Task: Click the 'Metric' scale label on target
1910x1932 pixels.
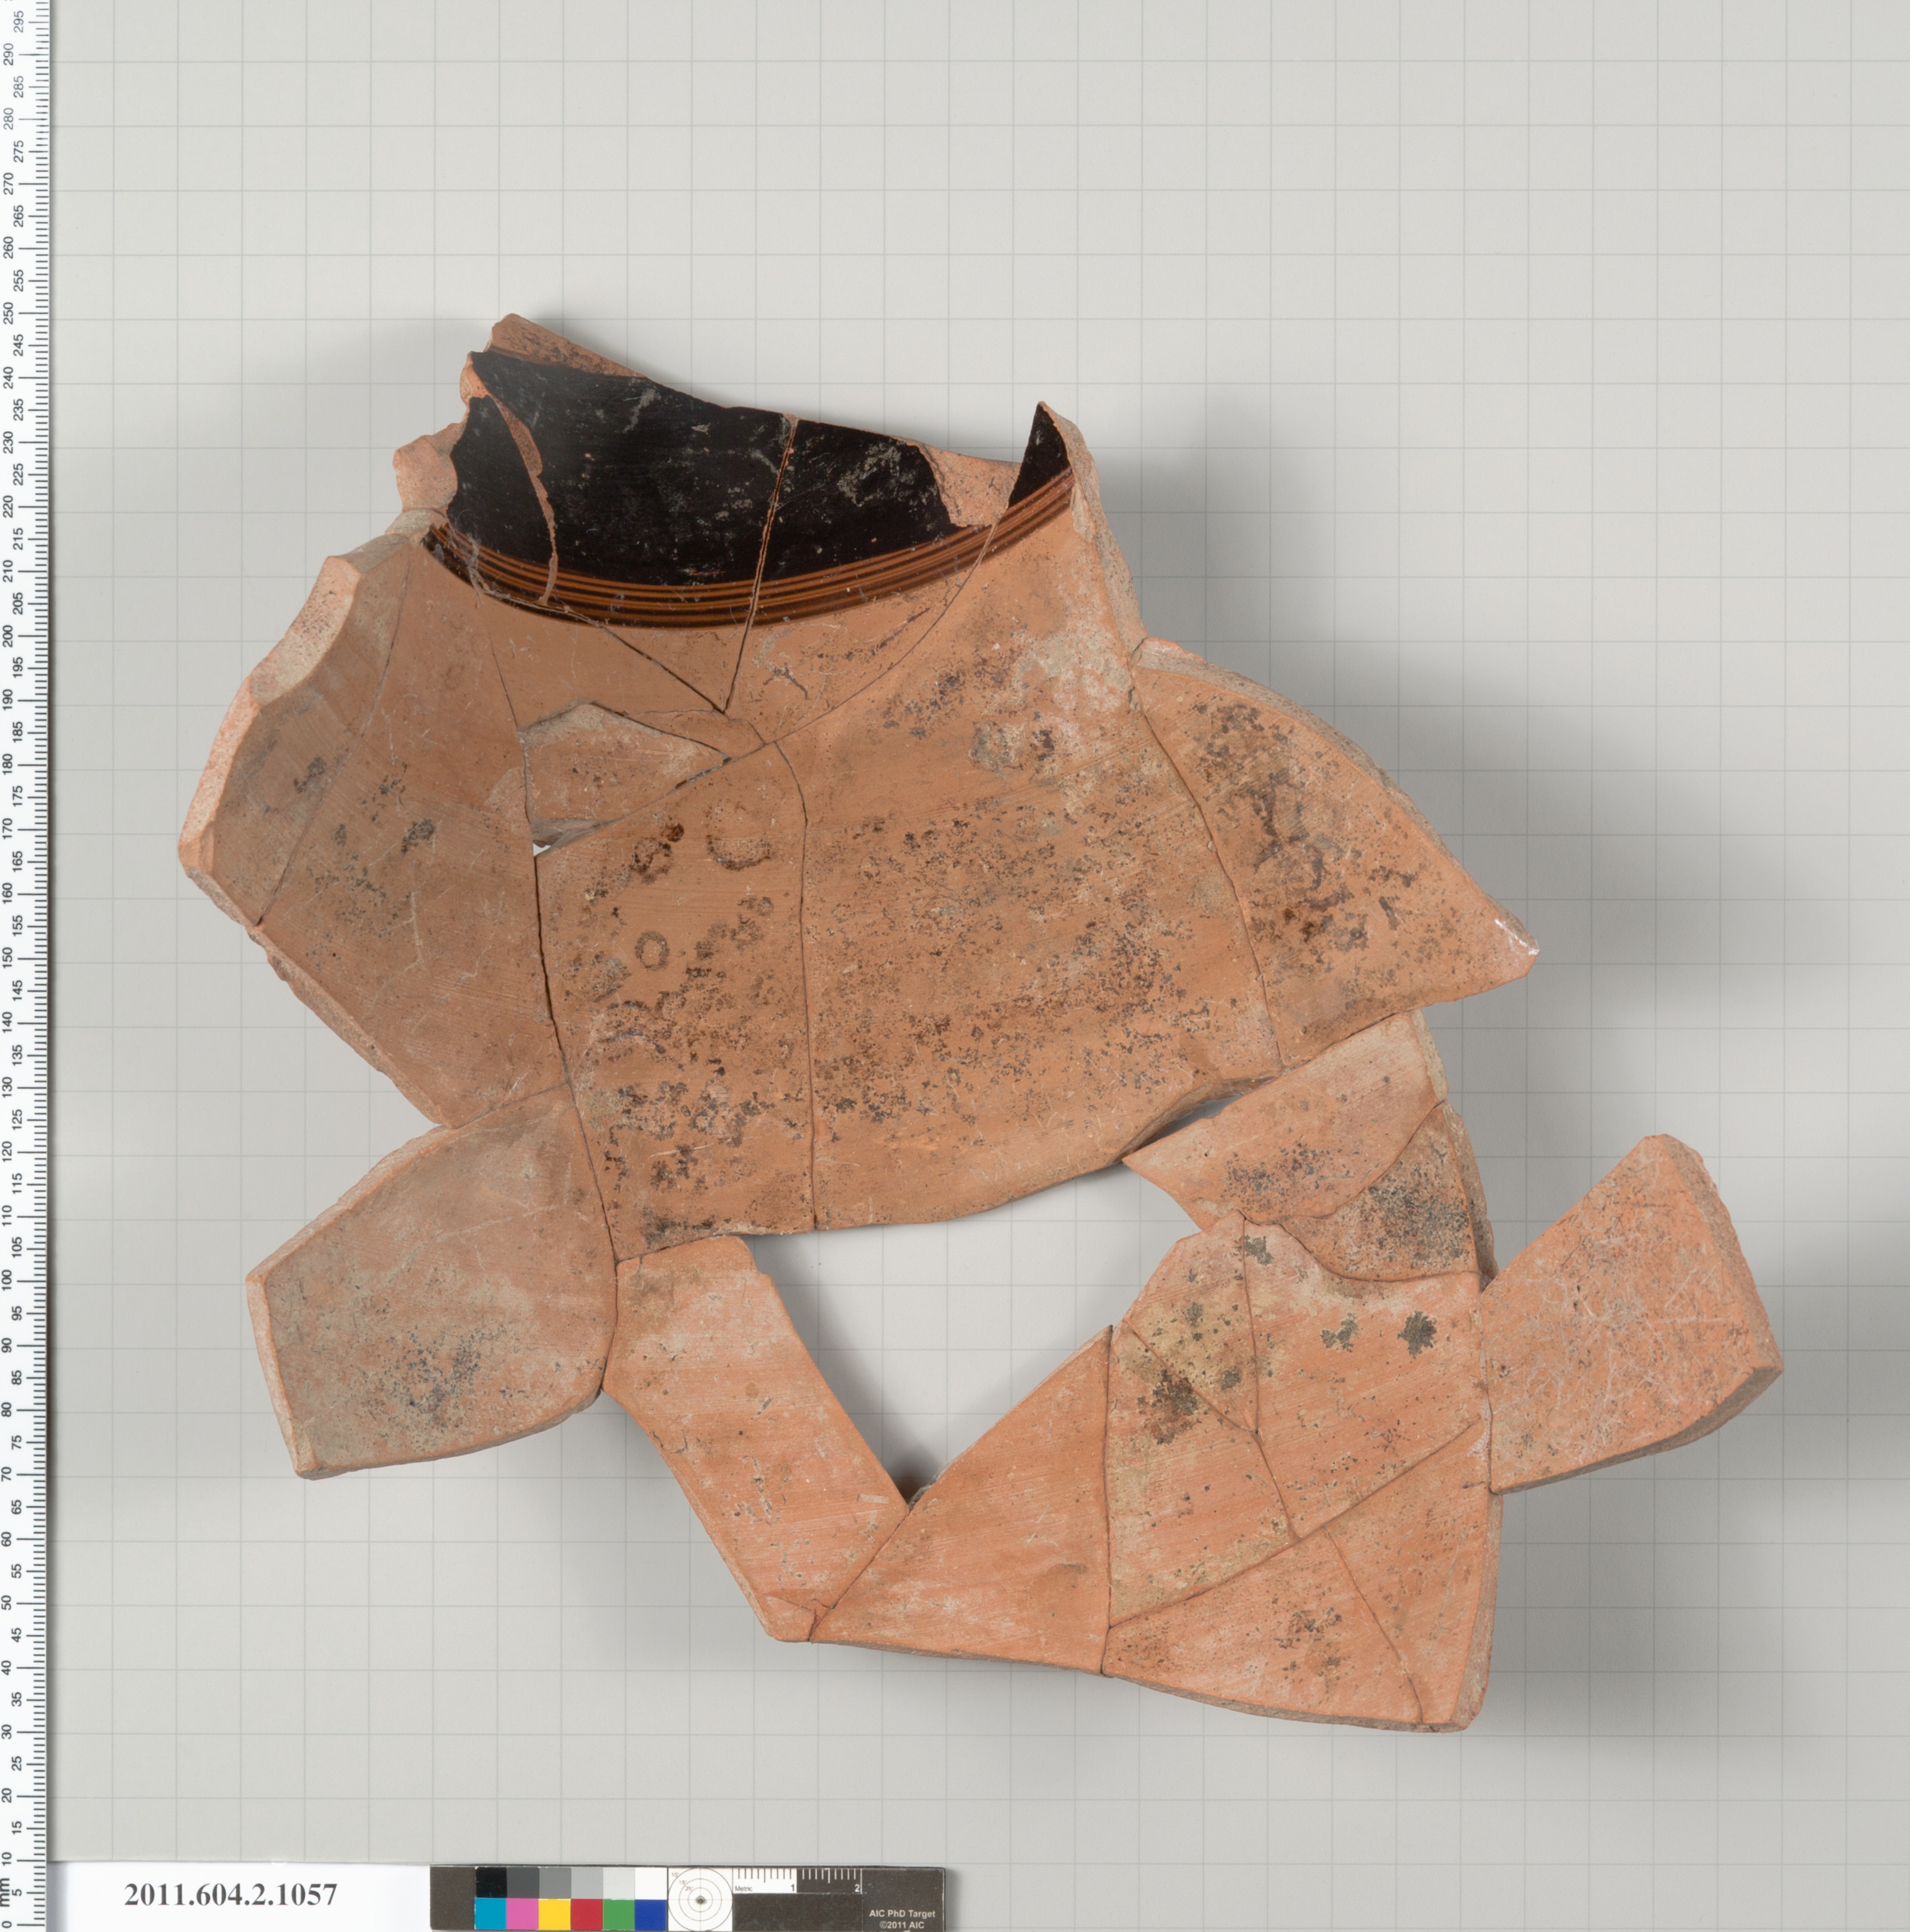Action: (744, 1889)
